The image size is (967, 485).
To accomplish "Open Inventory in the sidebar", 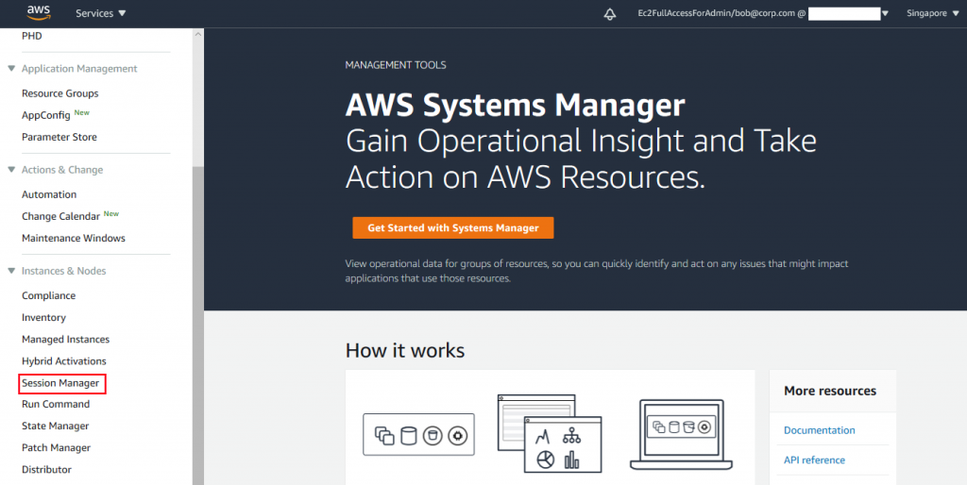I will pos(43,317).
